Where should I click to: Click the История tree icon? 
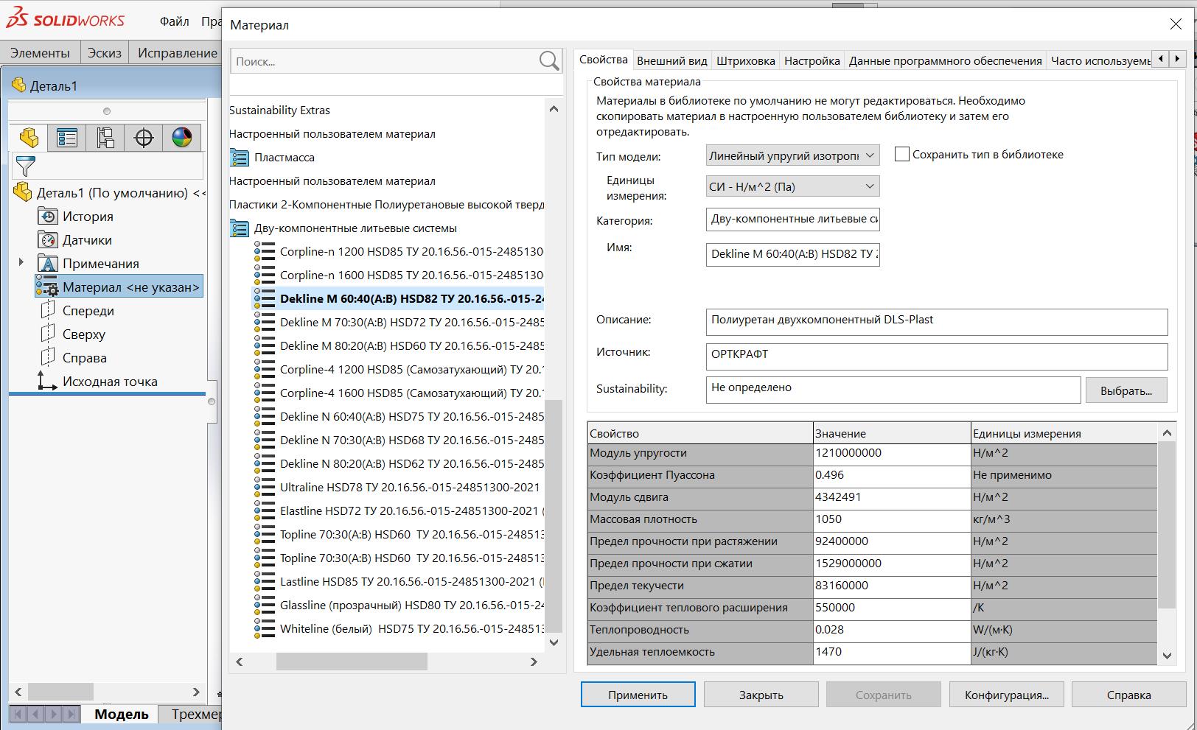point(48,217)
